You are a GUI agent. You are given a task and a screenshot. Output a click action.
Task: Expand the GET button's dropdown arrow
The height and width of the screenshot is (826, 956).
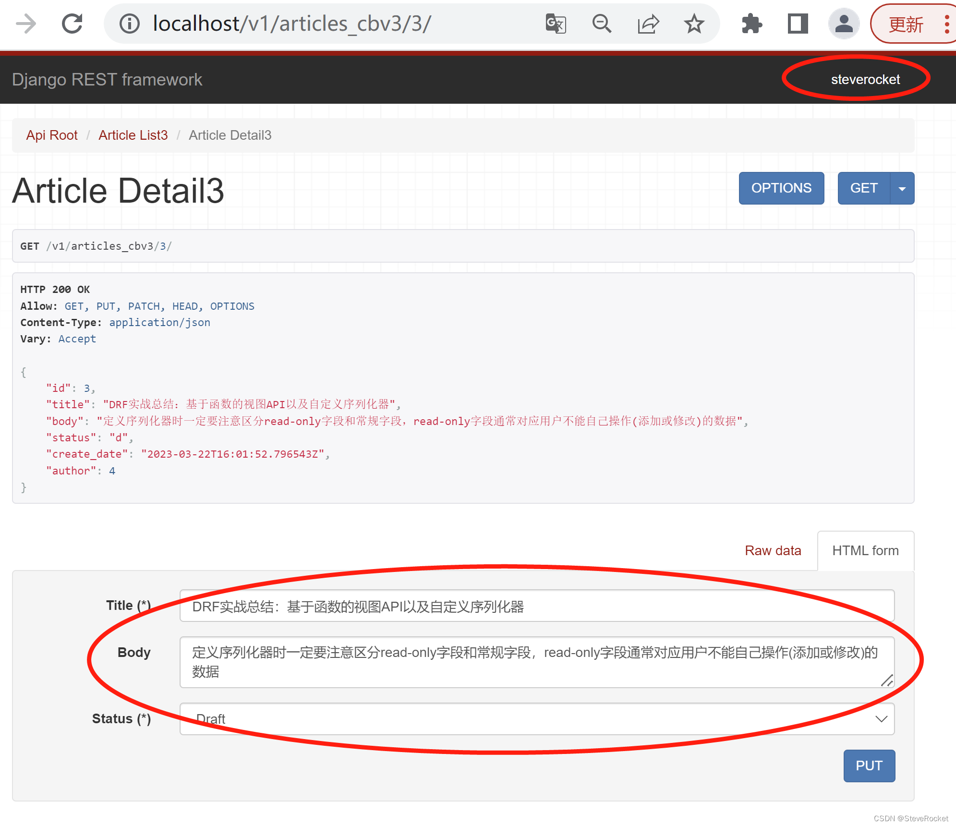pos(902,188)
